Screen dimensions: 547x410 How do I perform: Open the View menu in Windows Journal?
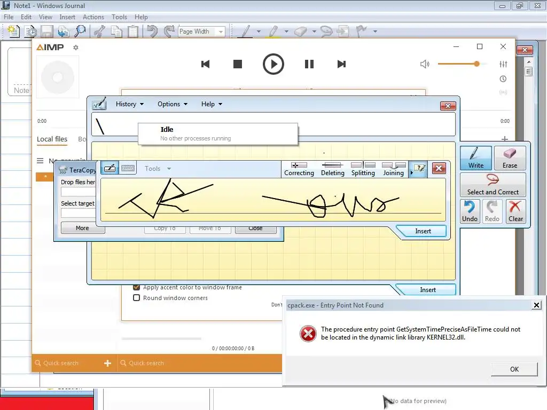coord(45,17)
